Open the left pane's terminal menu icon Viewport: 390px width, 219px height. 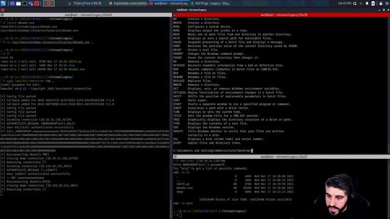[2, 15]
